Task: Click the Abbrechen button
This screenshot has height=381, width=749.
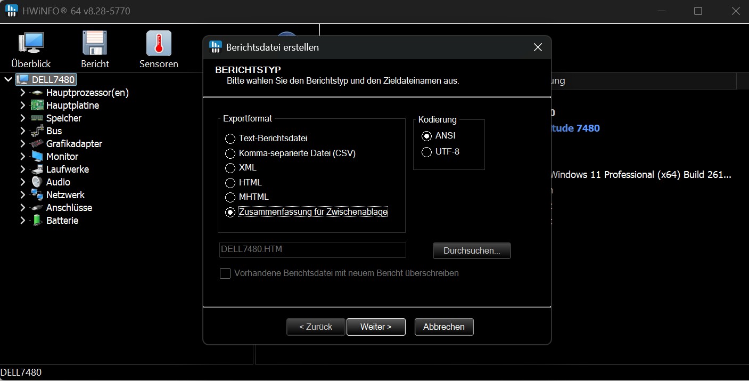Action: point(443,327)
